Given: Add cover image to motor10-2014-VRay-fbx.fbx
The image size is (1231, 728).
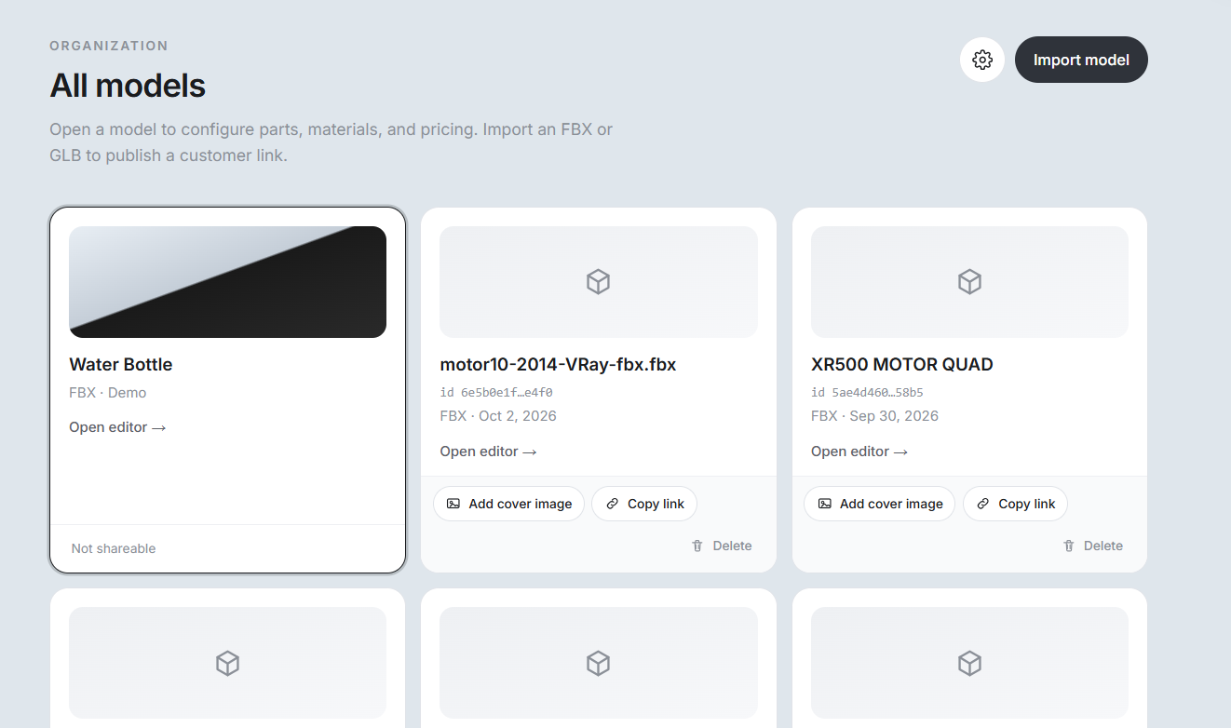Looking at the screenshot, I should click(508, 504).
